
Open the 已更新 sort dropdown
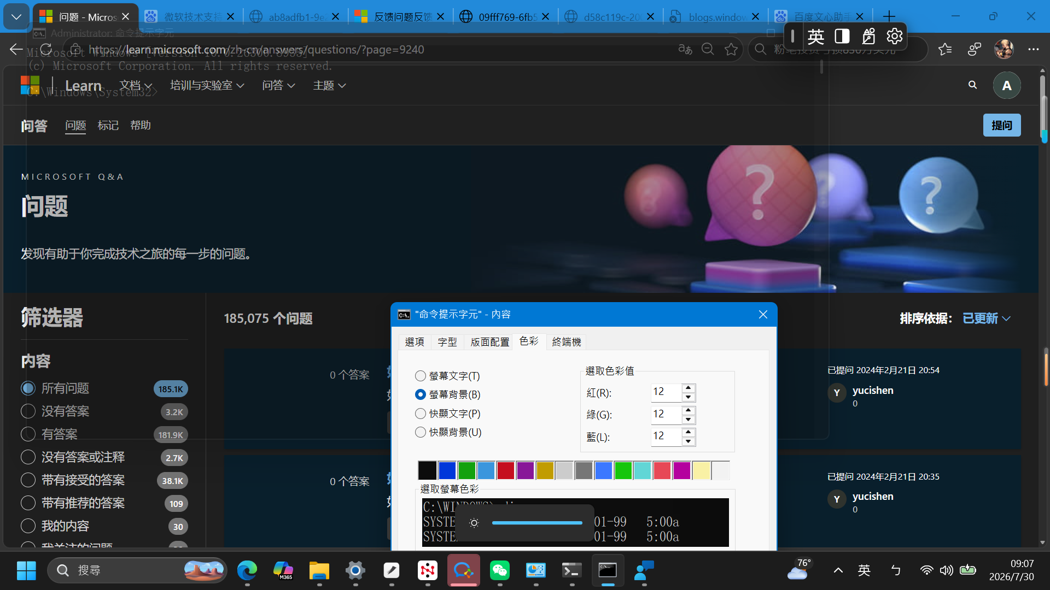click(986, 318)
